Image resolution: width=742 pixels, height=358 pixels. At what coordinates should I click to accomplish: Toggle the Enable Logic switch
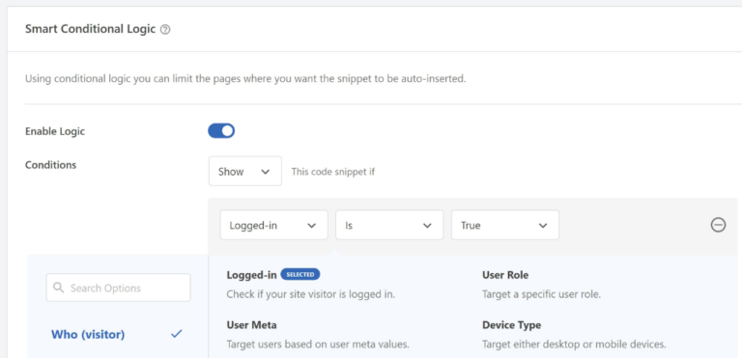[221, 131]
